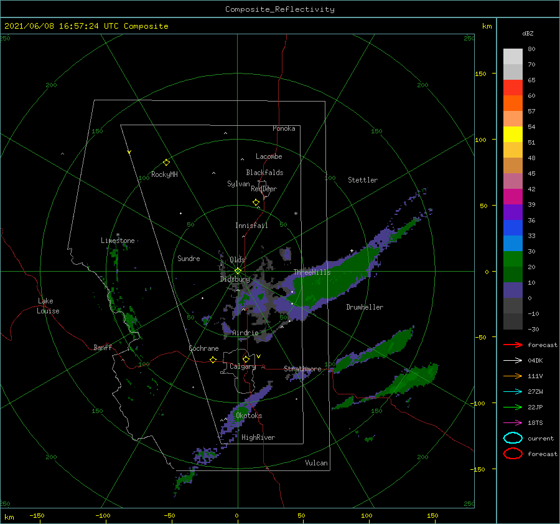Pick the slate purple 0-10 dBZ swatch
Image resolution: width=560 pixels, height=524 pixels.
point(513,290)
